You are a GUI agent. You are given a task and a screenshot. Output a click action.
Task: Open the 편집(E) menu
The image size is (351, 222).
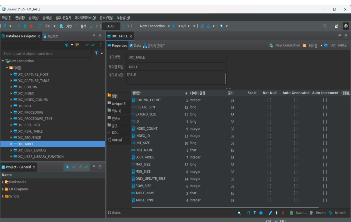(20, 18)
